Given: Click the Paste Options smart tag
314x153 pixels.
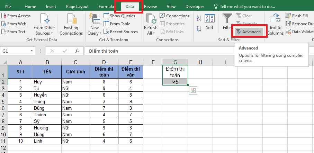Looking at the screenshot, I should tap(193, 91).
